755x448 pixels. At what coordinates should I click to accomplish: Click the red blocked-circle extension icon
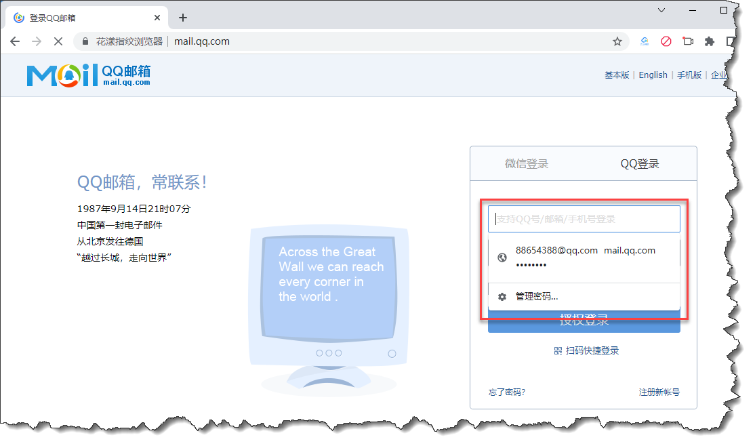(x=666, y=41)
